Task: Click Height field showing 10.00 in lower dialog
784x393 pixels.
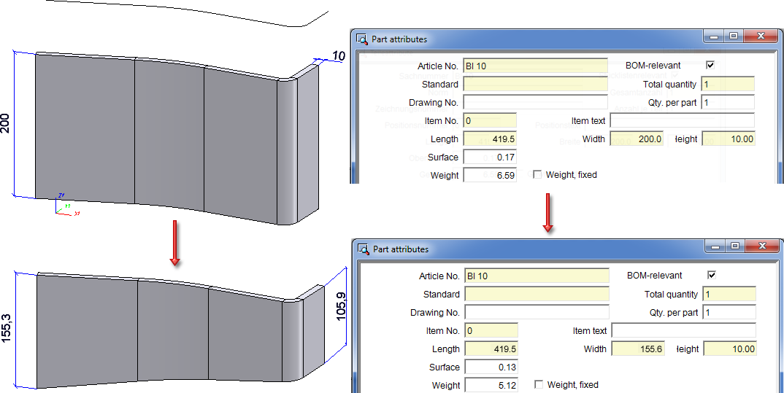Action: tap(729, 349)
